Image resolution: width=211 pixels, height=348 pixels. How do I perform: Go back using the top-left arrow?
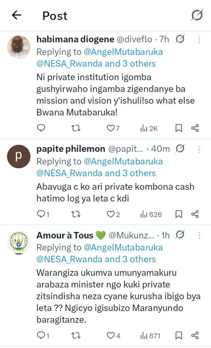click(x=16, y=15)
